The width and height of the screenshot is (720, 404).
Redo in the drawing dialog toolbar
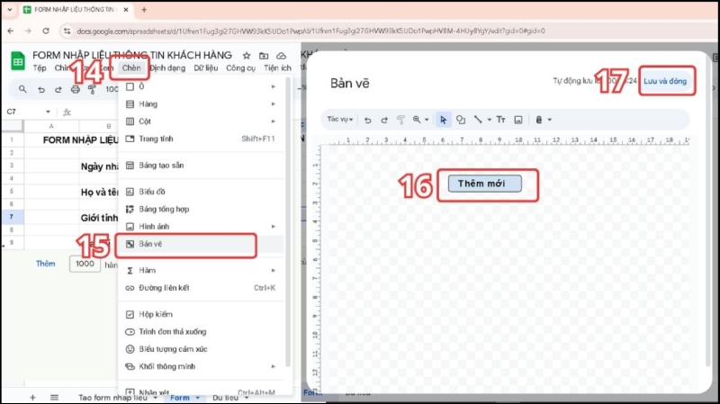point(384,120)
